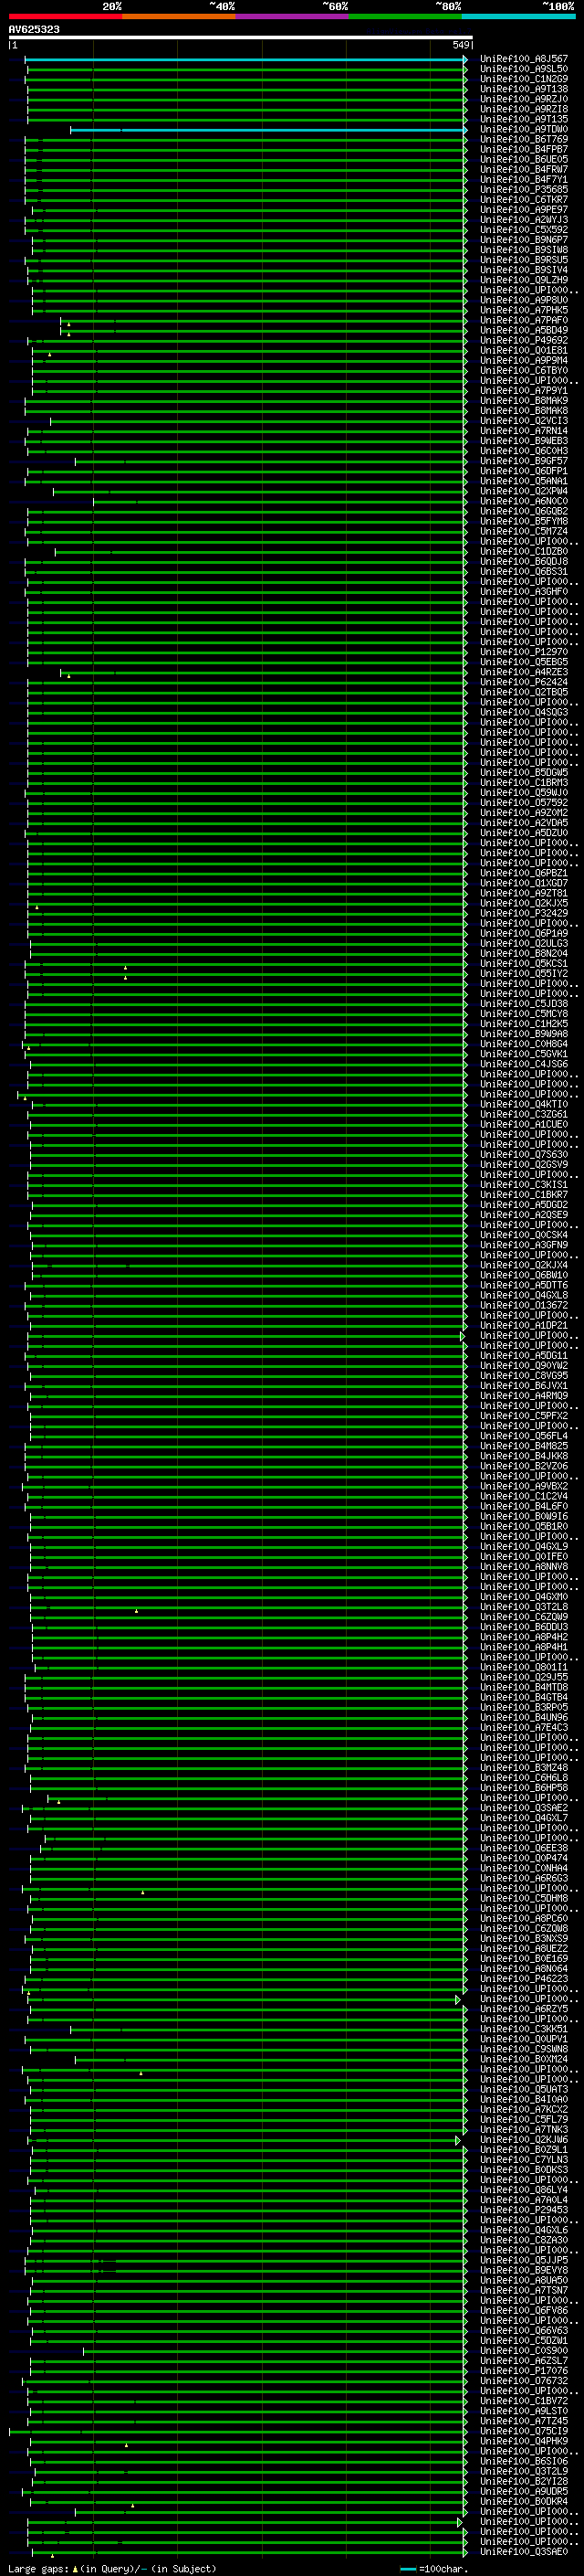Select hit label UniRef100_C3KIS1
The width and height of the screenshot is (584, 2576).
click(524, 1185)
